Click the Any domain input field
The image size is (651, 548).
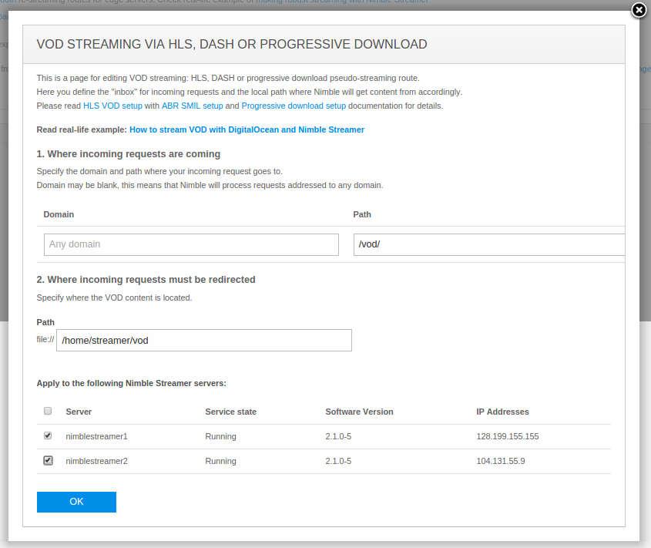(191, 244)
